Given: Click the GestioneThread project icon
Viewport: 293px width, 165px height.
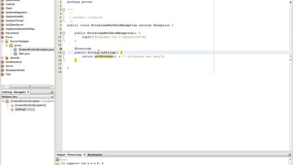Looking at the screenshot, I should 2,21.
